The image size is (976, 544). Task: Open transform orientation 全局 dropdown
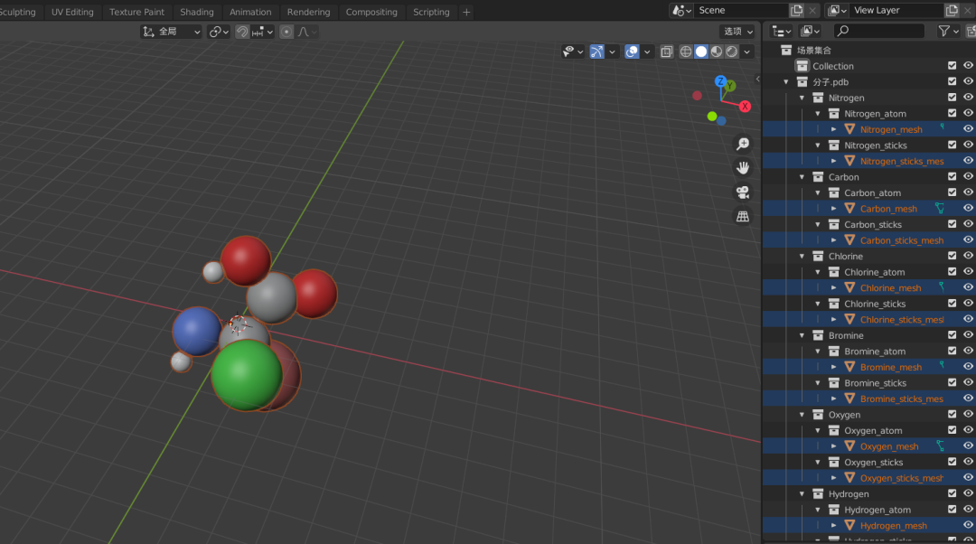(x=171, y=32)
